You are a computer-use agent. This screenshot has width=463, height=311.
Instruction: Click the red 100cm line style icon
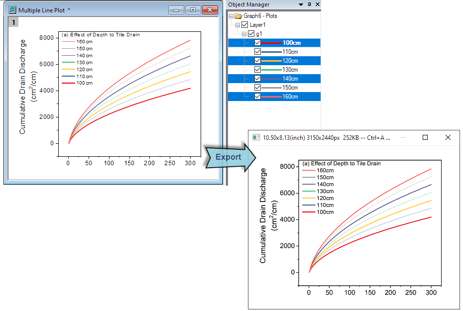click(x=271, y=43)
